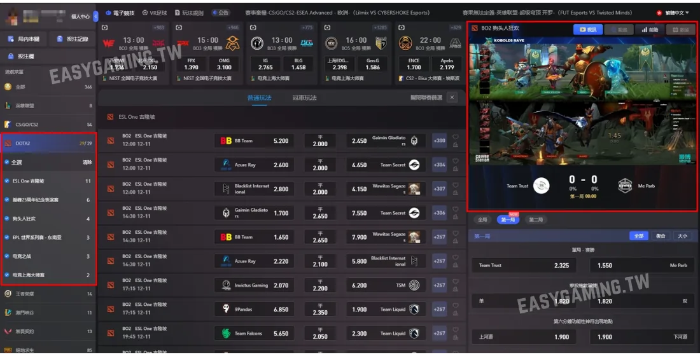
Task: Expand +300 more markets for BB Team match
Action: pos(439,140)
